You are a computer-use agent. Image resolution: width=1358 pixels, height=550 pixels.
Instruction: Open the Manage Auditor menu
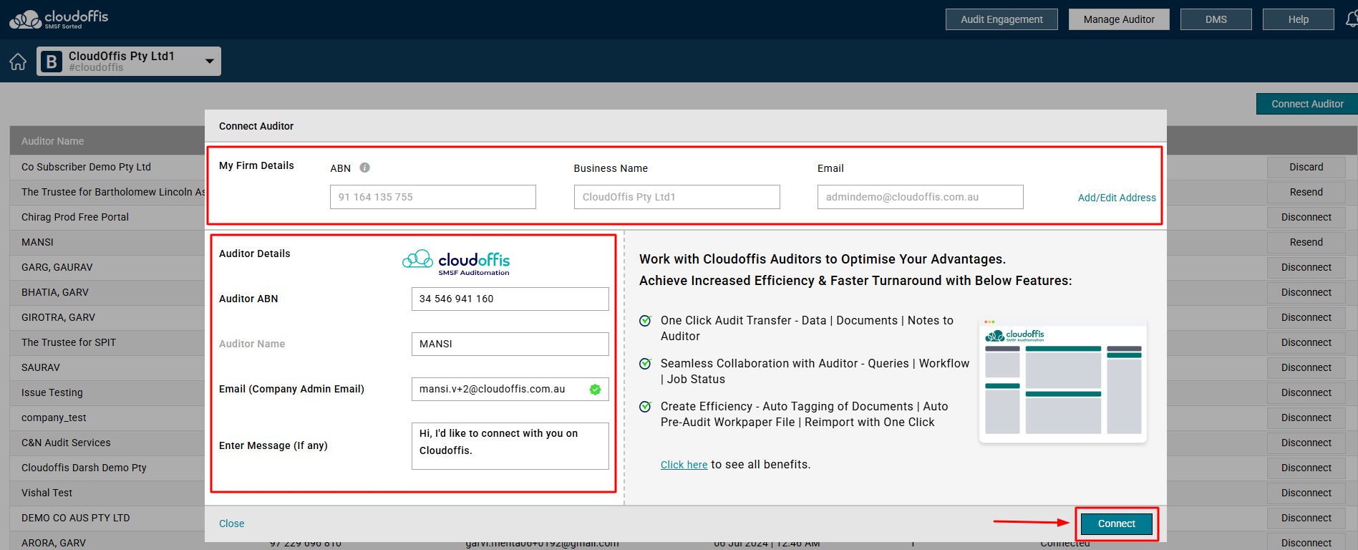point(1118,19)
